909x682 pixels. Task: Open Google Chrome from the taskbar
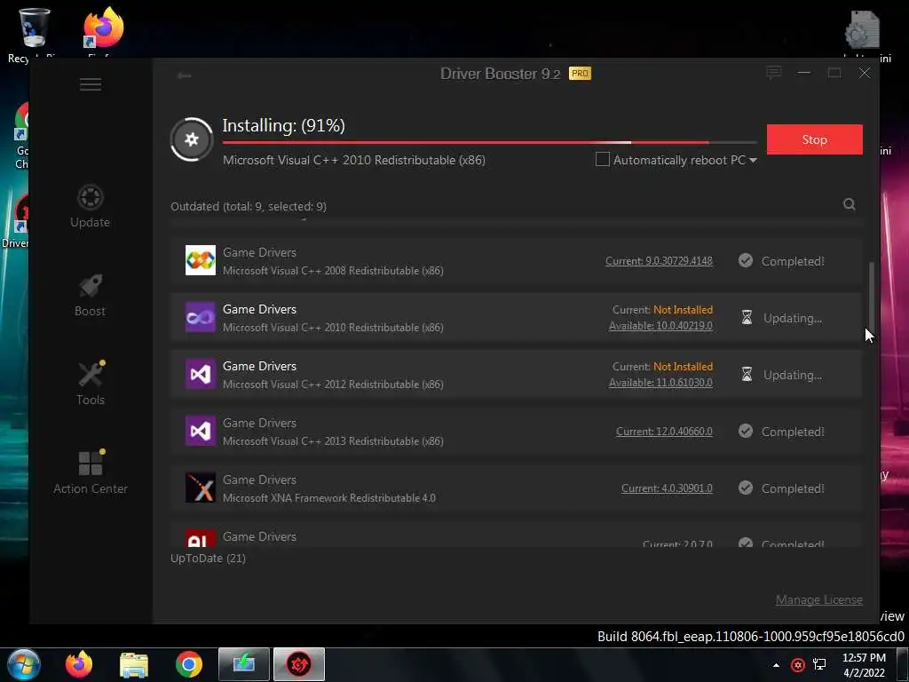[x=189, y=664]
